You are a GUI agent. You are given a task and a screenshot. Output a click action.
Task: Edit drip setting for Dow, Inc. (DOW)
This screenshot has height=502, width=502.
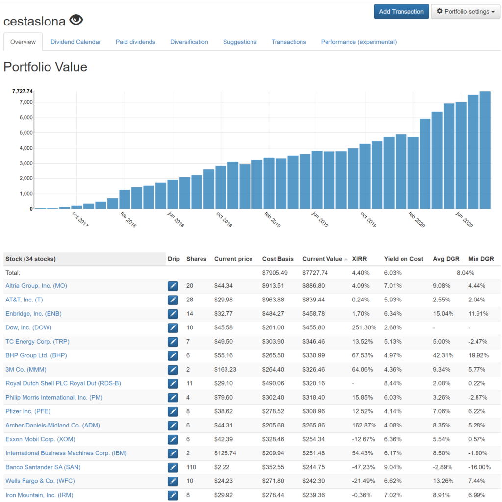click(x=173, y=328)
